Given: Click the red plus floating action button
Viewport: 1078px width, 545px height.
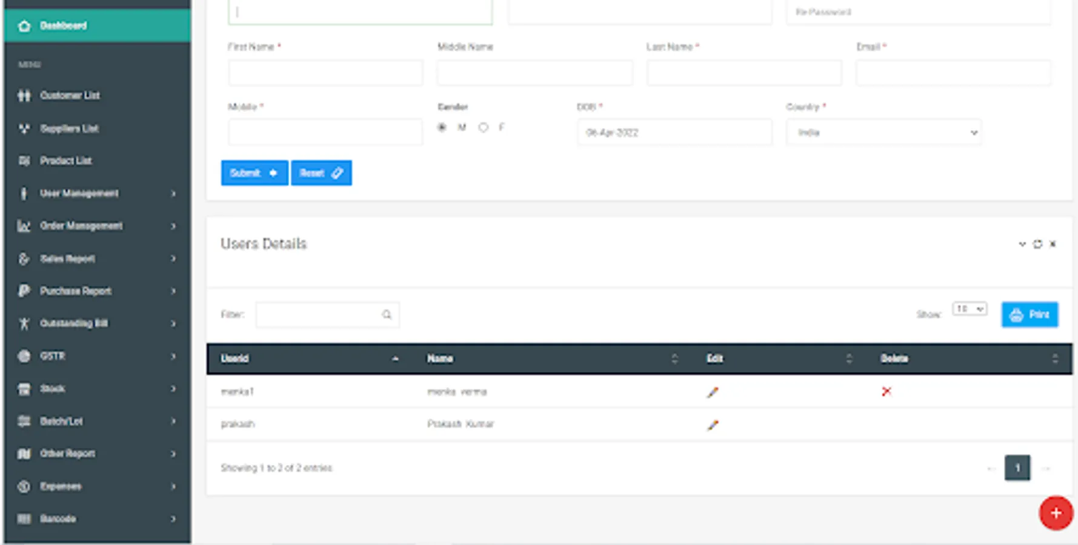Looking at the screenshot, I should (x=1056, y=513).
